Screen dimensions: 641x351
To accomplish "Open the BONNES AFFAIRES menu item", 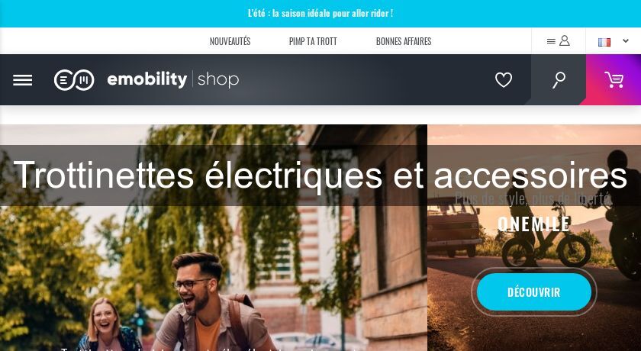I will coord(404,41).
